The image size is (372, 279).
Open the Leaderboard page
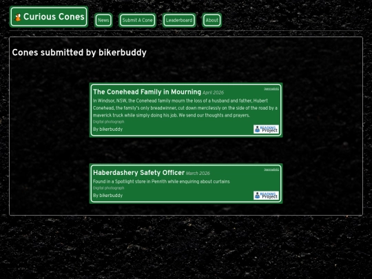[179, 20]
